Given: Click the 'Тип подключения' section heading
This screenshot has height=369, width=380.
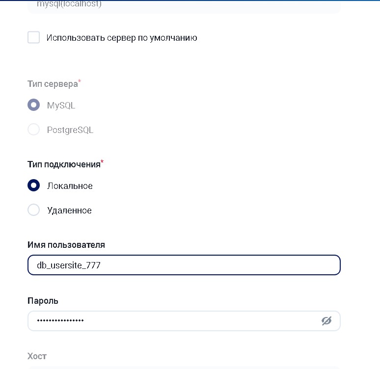Looking at the screenshot, I should [64, 164].
